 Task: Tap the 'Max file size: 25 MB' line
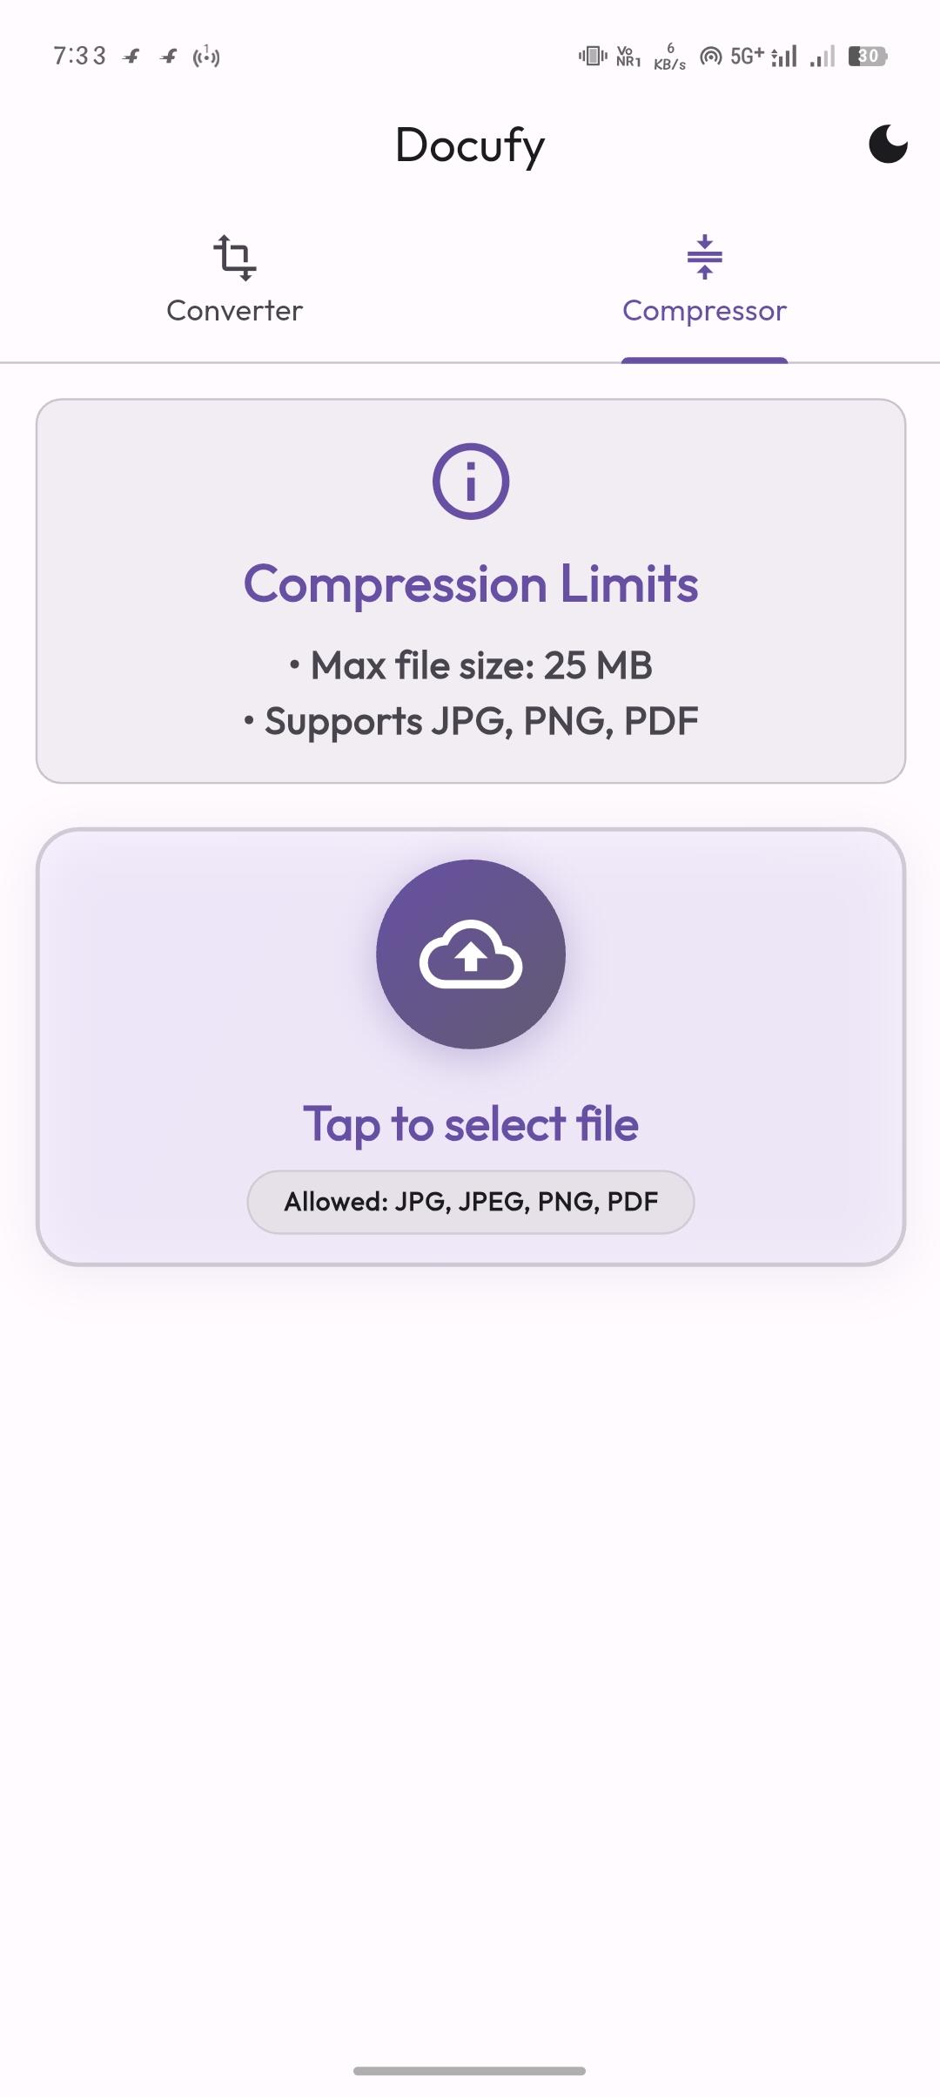[471, 665]
